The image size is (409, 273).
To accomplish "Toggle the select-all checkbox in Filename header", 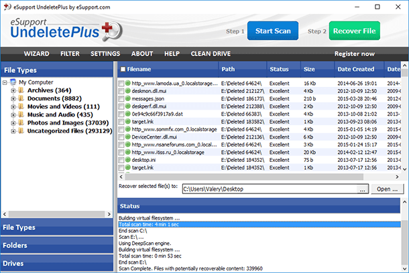I will coord(123,69).
